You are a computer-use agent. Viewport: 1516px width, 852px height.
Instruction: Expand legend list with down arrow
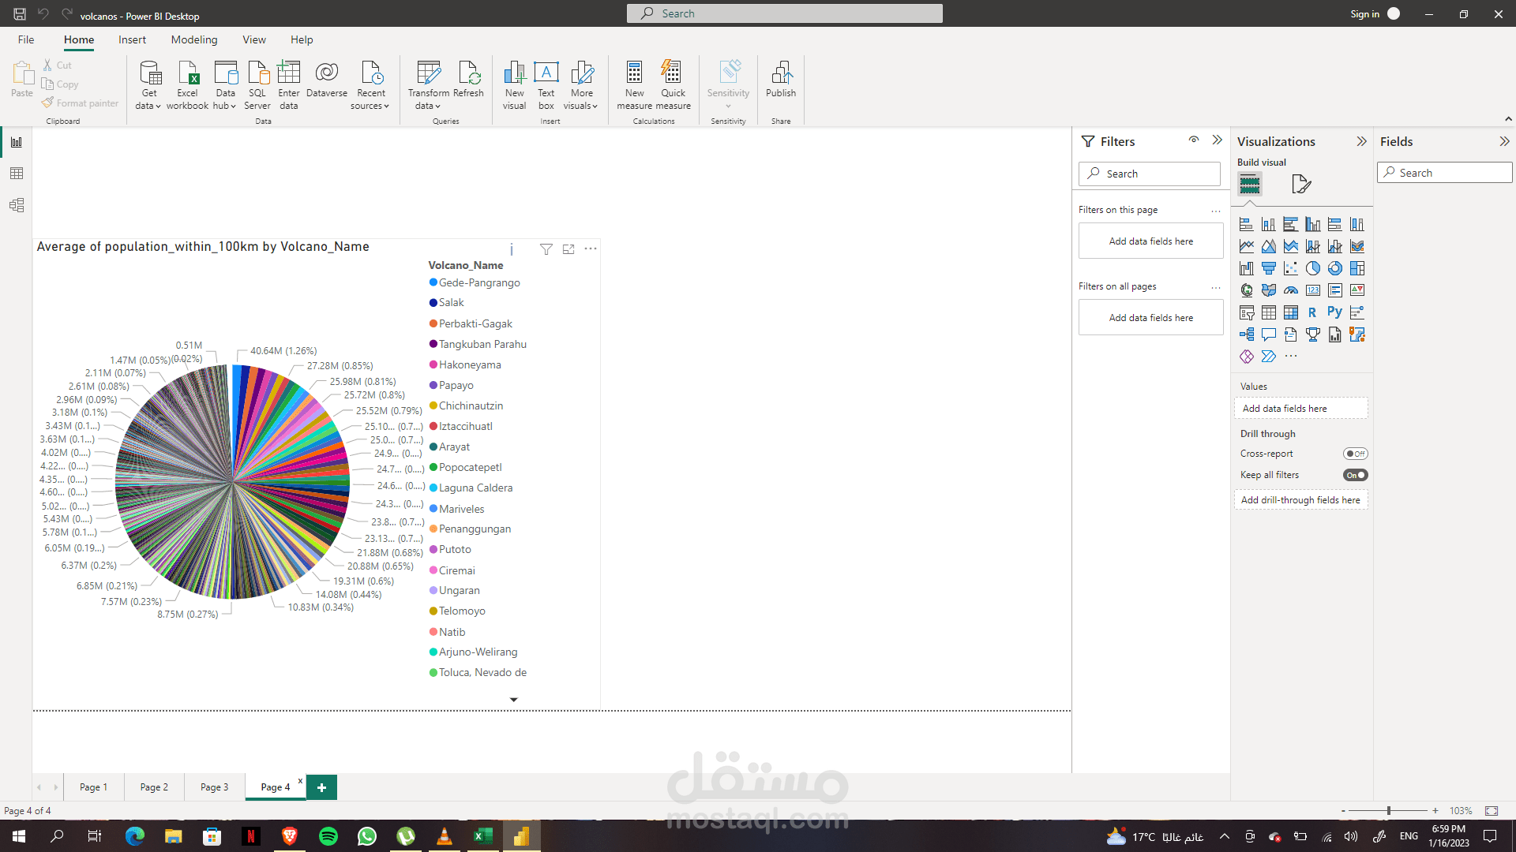coord(513,700)
